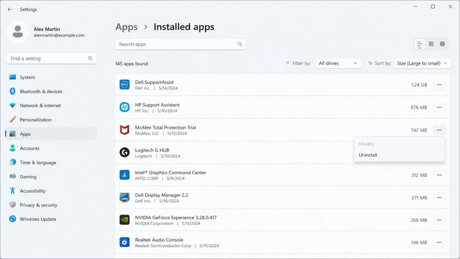460x259 pixels.
Task: Open Personalization settings
Action: pyautogui.click(x=51, y=120)
